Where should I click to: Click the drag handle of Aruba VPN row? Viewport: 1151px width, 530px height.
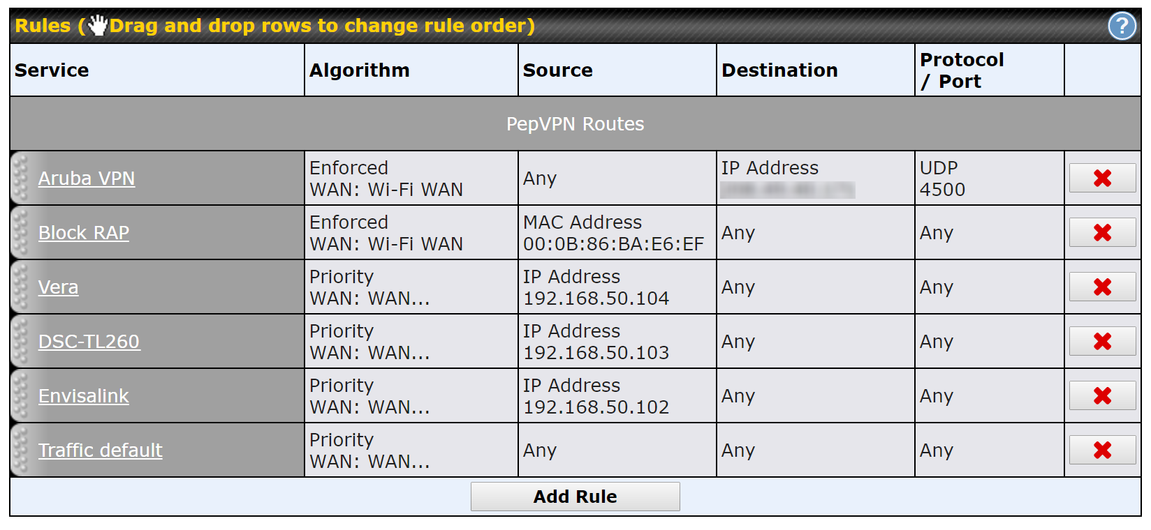pos(21,178)
